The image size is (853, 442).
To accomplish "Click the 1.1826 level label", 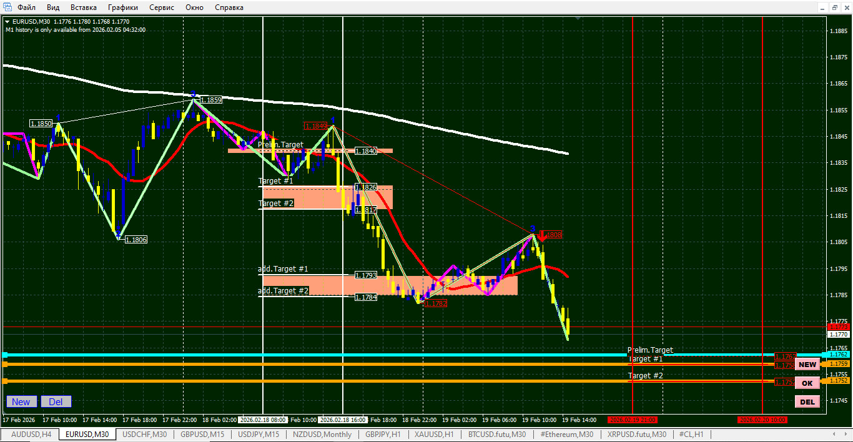I will (x=366, y=187).
